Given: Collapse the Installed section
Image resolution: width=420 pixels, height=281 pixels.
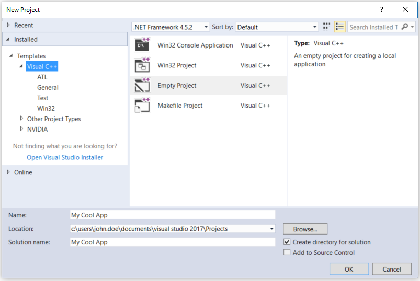Looking at the screenshot, I should [x=8, y=39].
